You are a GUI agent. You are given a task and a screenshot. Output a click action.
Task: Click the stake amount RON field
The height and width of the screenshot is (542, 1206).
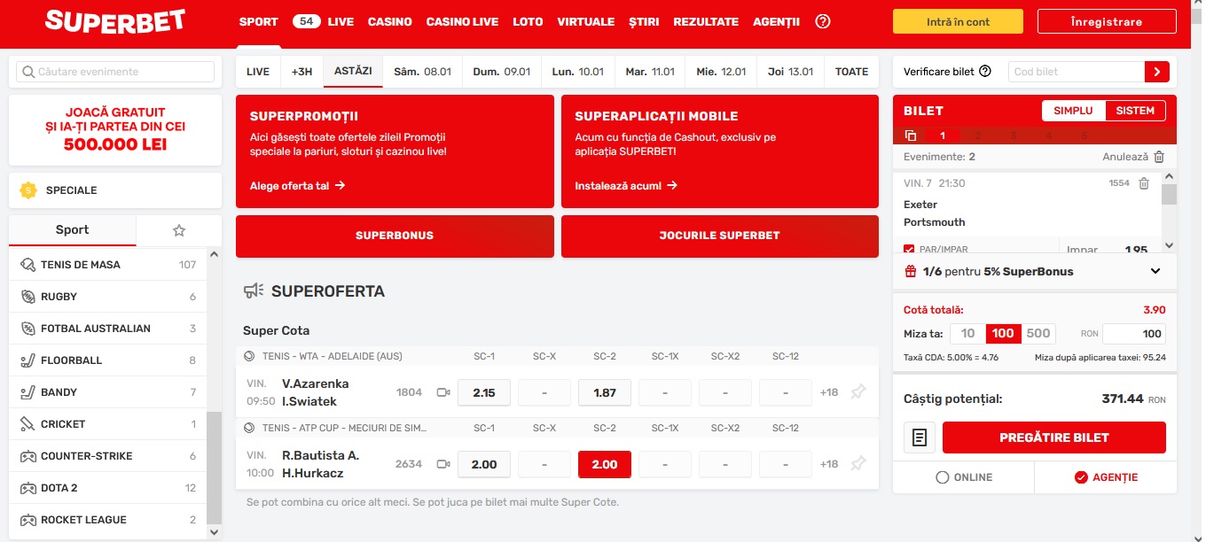[x=1134, y=334]
